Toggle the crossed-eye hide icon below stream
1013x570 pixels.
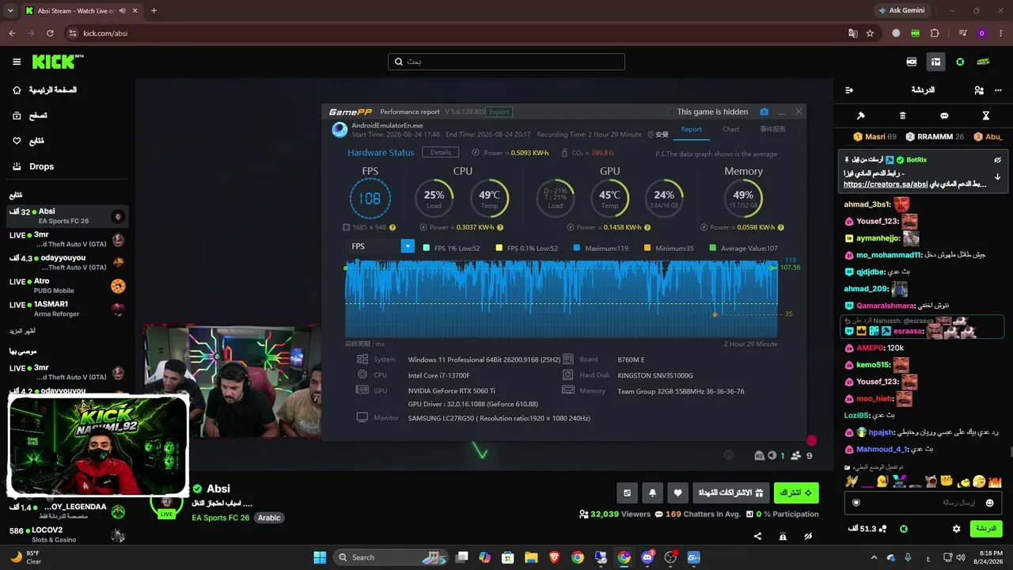click(808, 536)
